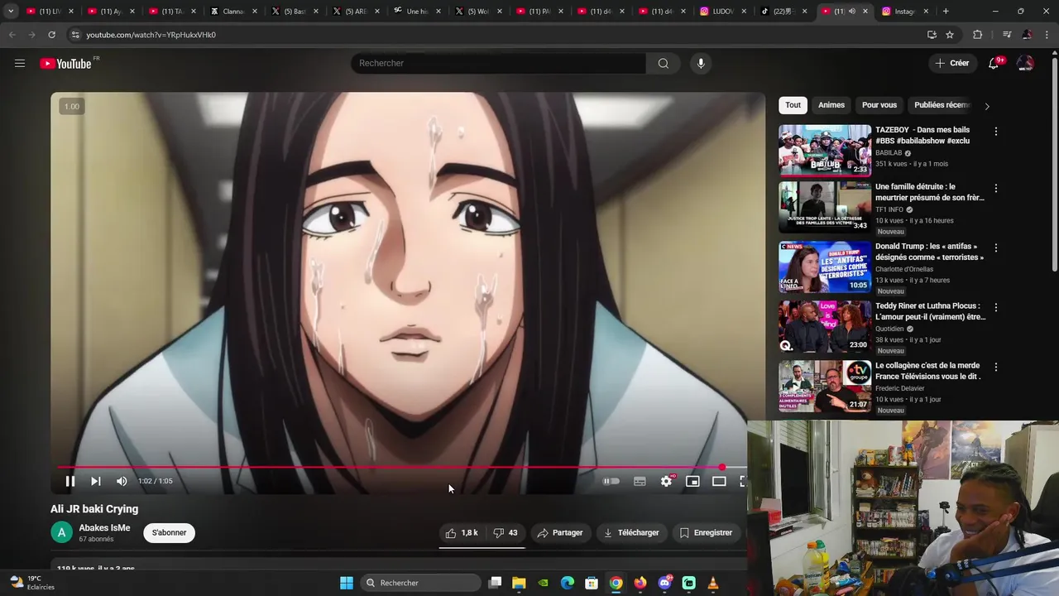The height and width of the screenshot is (596, 1059).
Task: Subscribe with S'abonner button
Action: coord(169,532)
